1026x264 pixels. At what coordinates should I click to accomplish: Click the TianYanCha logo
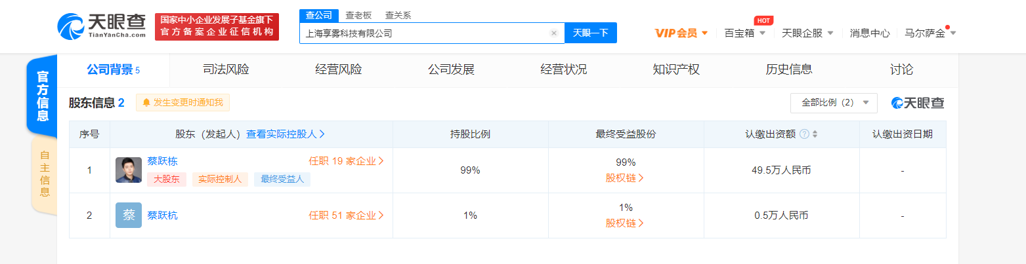101,27
